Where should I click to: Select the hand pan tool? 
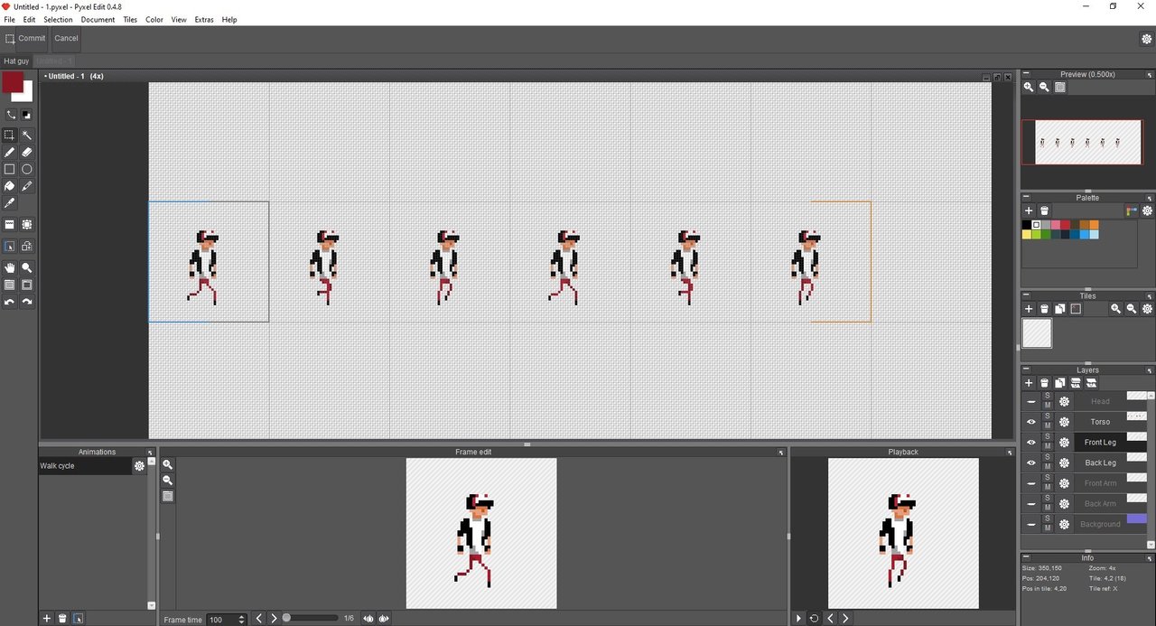9,267
